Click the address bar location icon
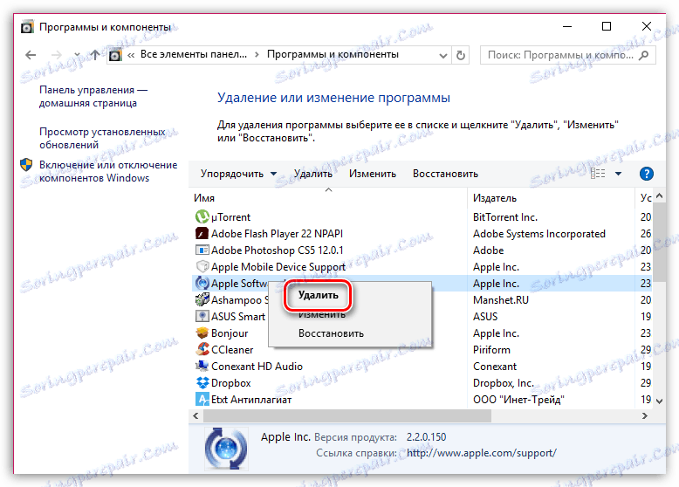Screen dimensions: 679x487 [x=115, y=55]
